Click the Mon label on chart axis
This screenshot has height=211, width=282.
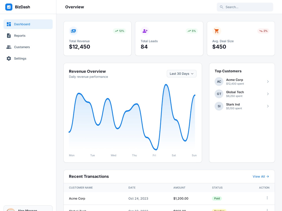tap(72, 155)
